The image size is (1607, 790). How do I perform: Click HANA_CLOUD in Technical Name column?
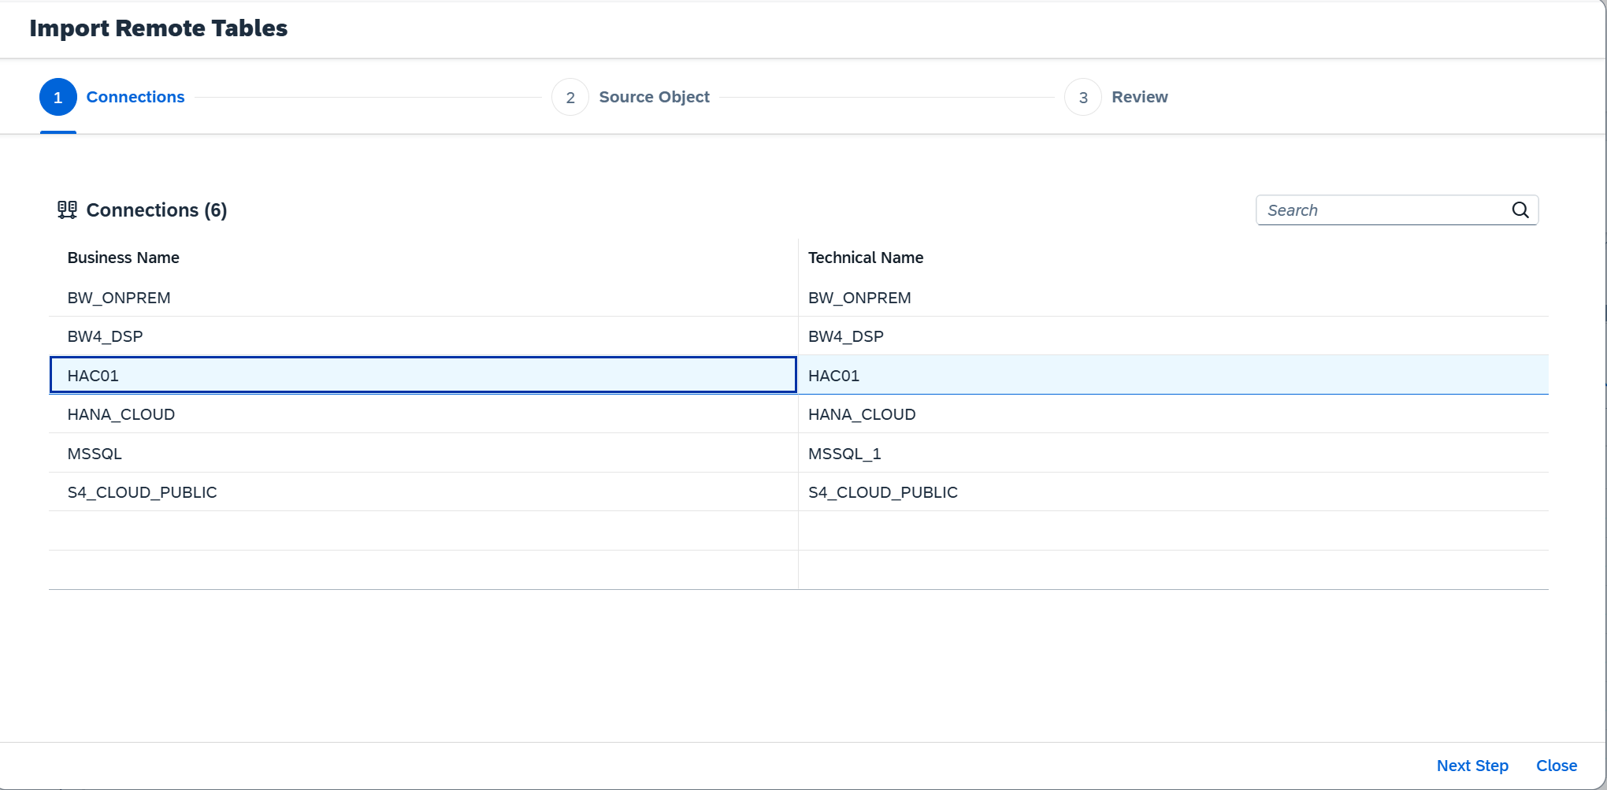(x=1174, y=414)
